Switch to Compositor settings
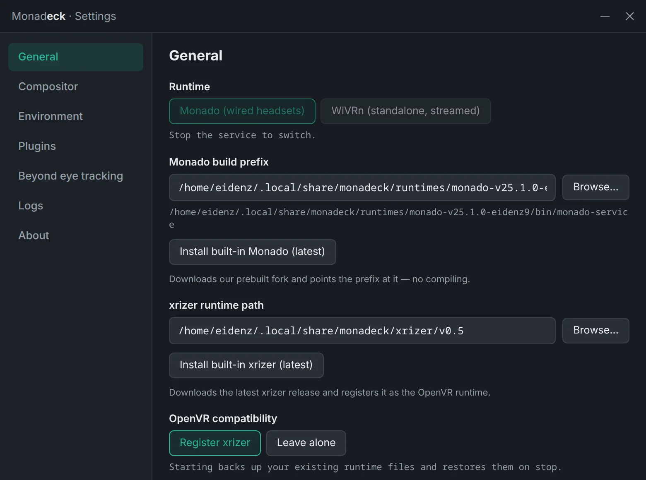This screenshot has height=480, width=646. 76,87
